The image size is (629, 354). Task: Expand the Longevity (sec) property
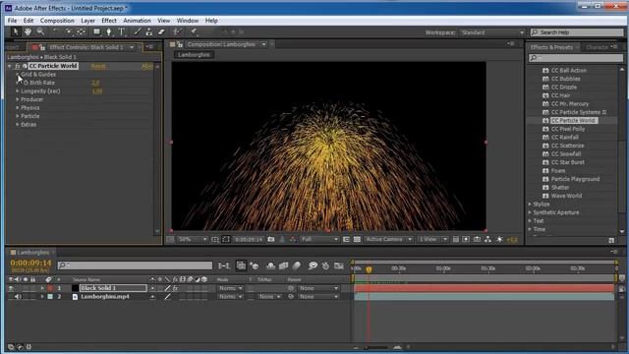18,91
